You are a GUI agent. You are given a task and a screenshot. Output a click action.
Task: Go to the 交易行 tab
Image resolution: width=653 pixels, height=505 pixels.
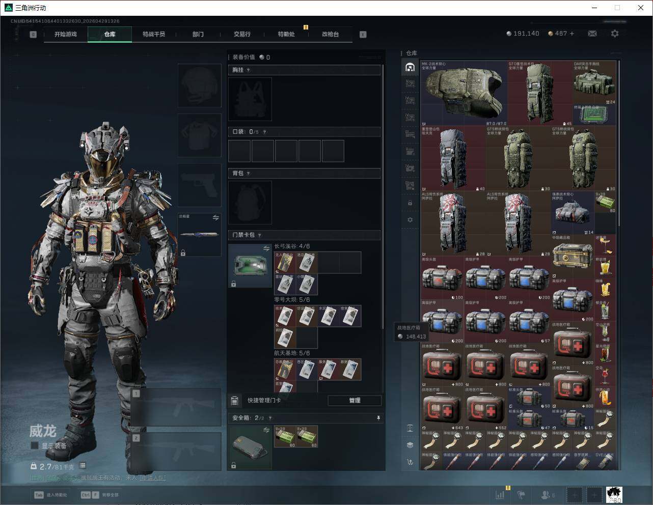[x=242, y=34]
